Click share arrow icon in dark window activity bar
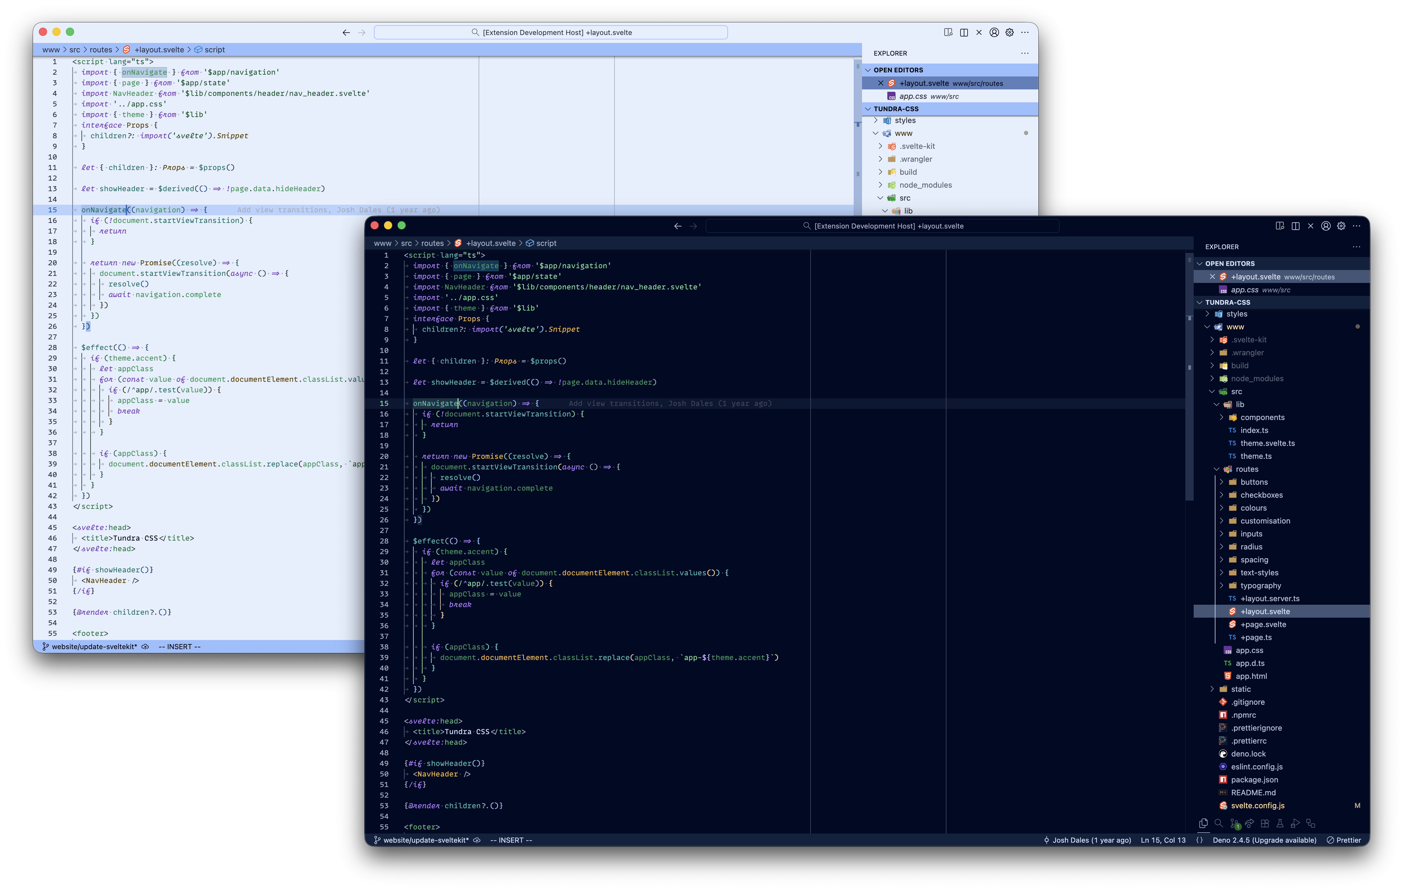This screenshot has width=1403, height=890. click(1249, 823)
